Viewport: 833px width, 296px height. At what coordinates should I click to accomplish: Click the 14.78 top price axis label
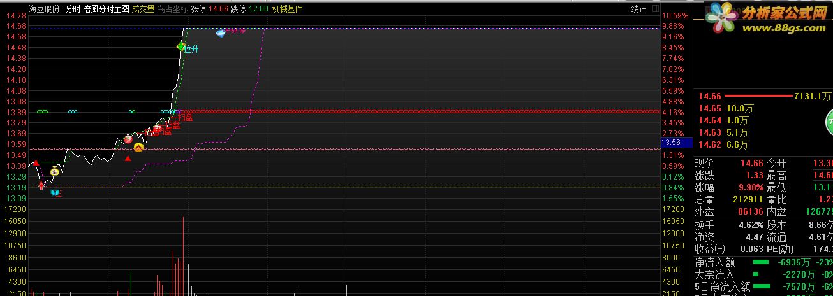point(16,15)
